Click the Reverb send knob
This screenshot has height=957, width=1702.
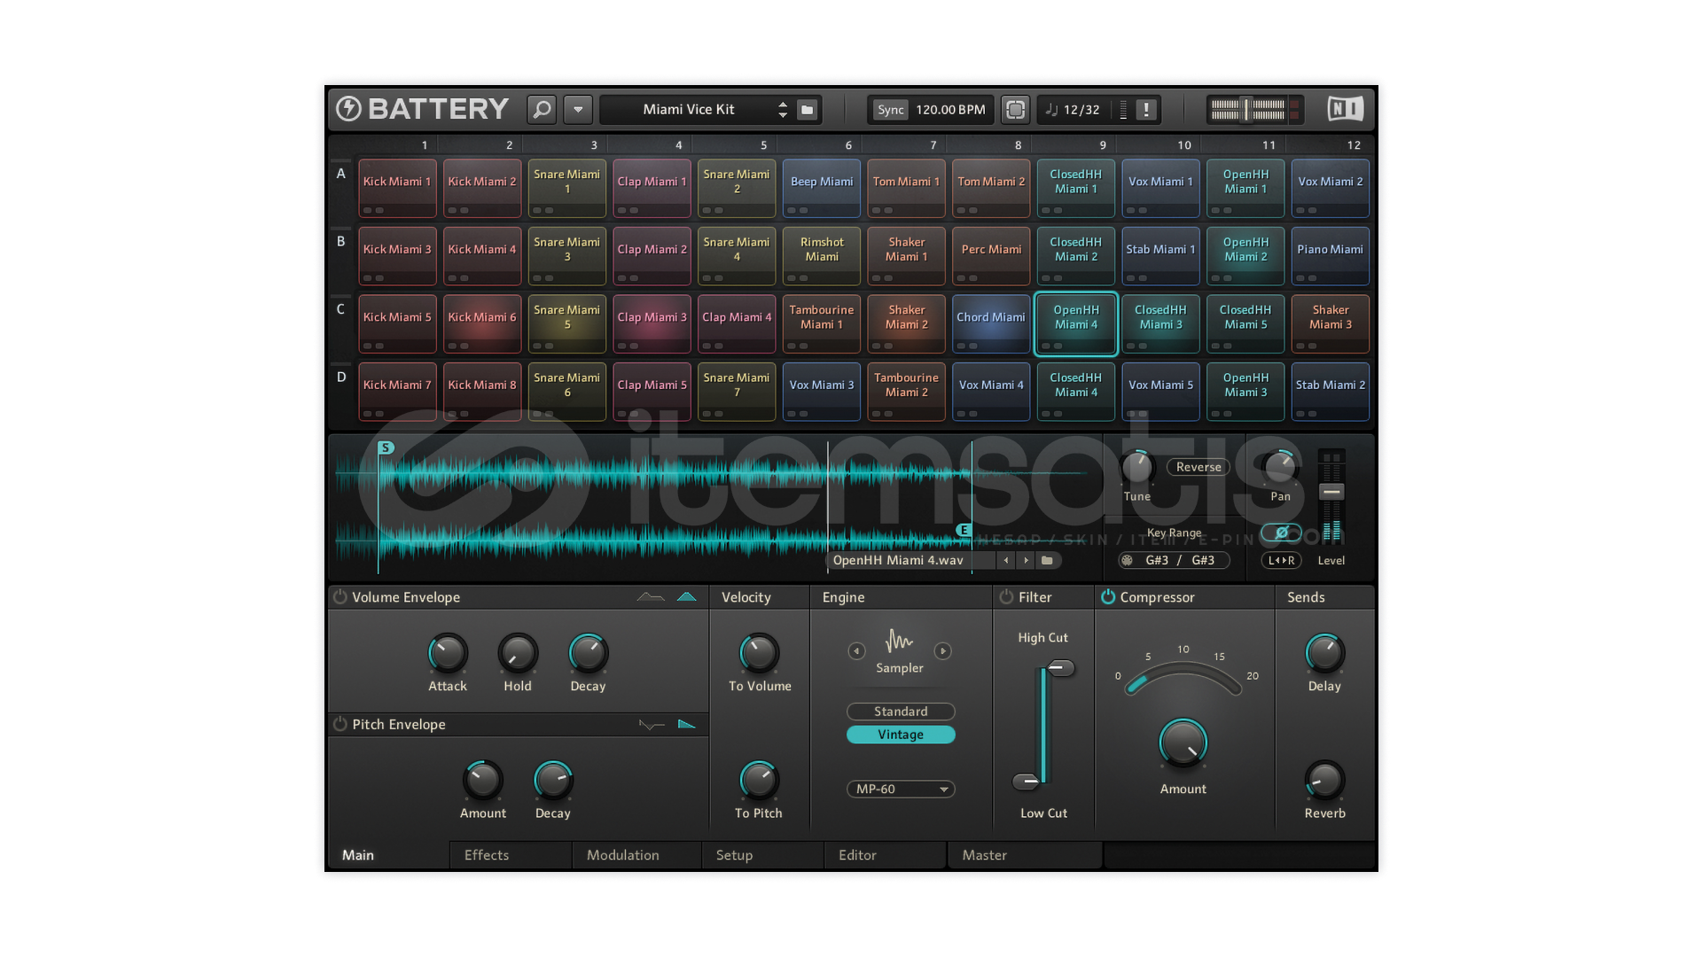1324,780
